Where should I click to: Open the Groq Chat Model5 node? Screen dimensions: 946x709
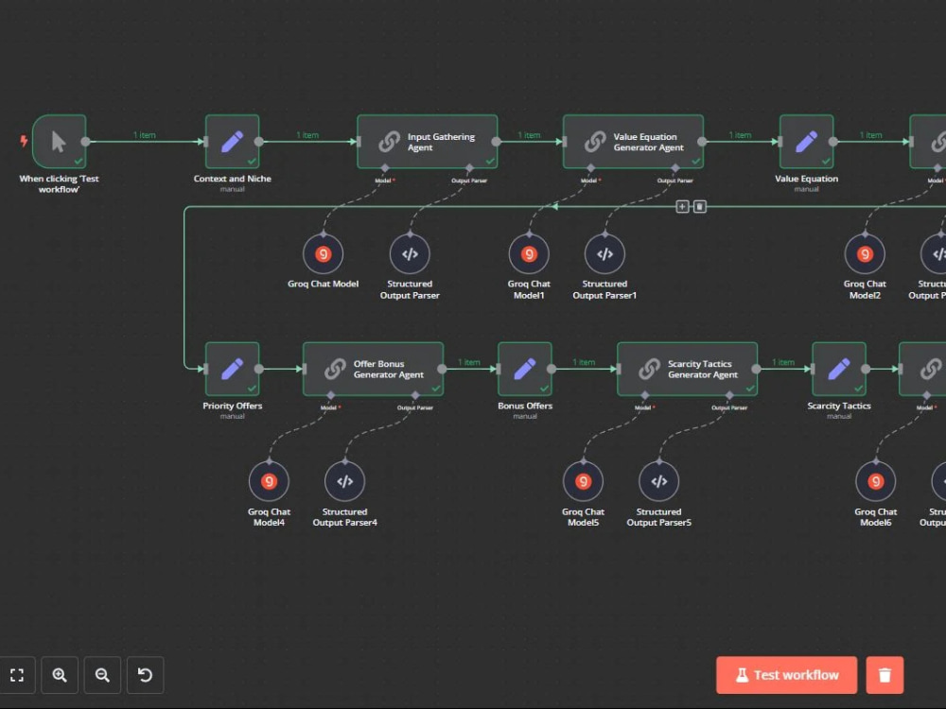point(584,481)
